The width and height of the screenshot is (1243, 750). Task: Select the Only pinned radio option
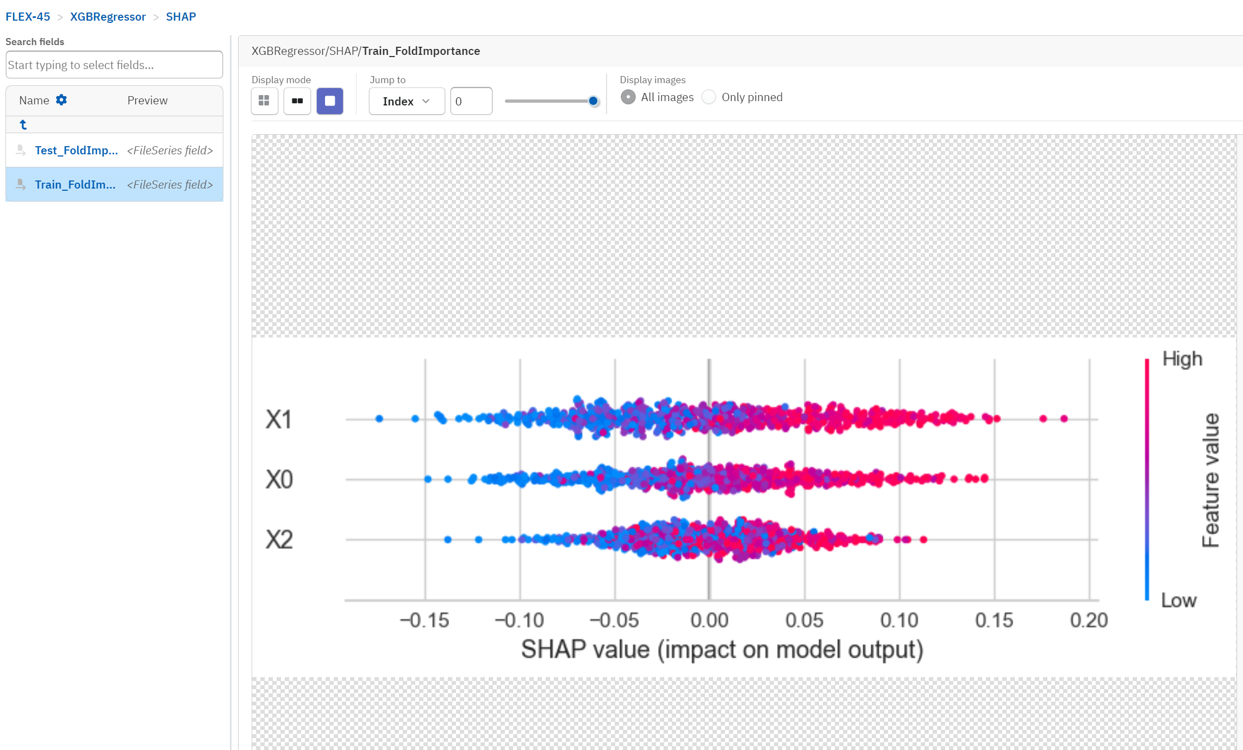pos(709,97)
